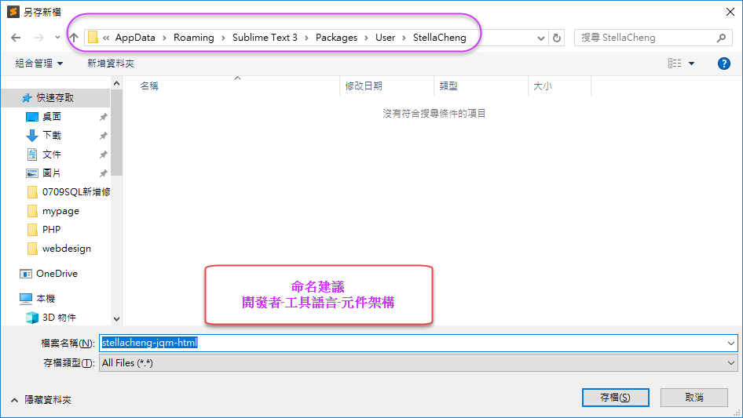Click the back navigation arrow
The height and width of the screenshot is (418, 743).
16,38
